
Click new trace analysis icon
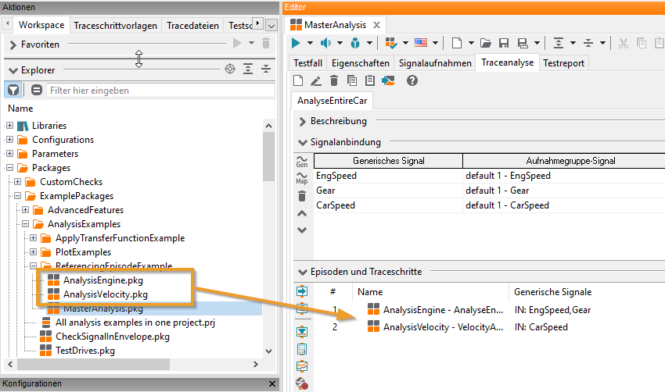298,80
